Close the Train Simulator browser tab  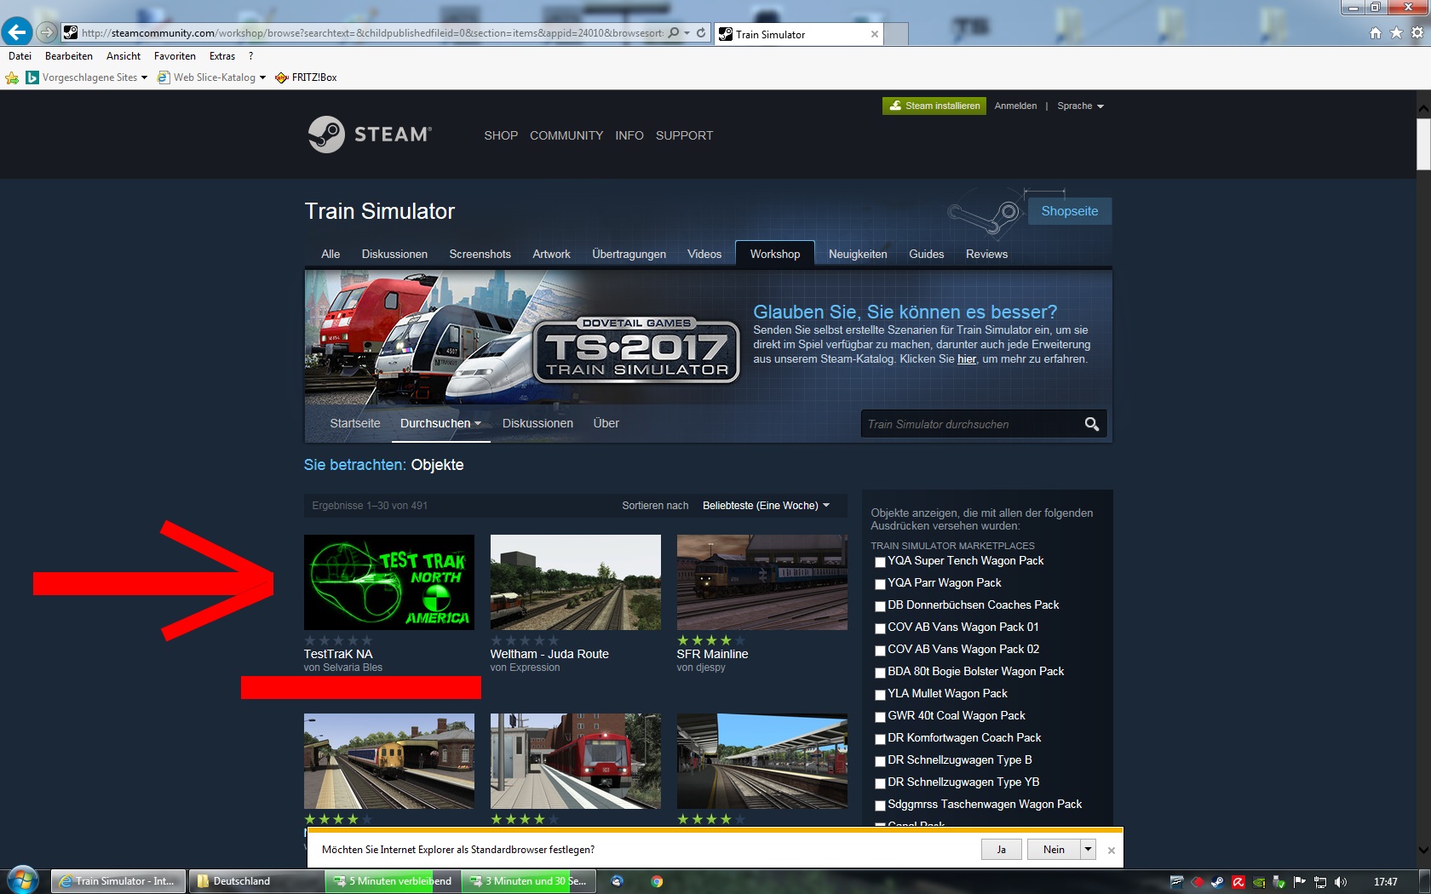coord(874,34)
